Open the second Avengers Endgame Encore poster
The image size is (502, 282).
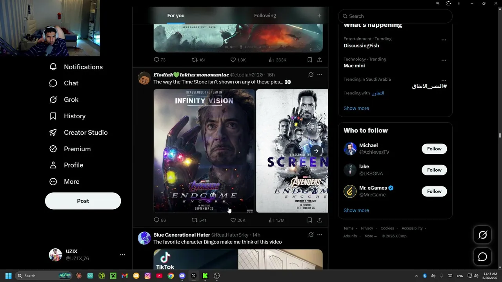(292, 151)
